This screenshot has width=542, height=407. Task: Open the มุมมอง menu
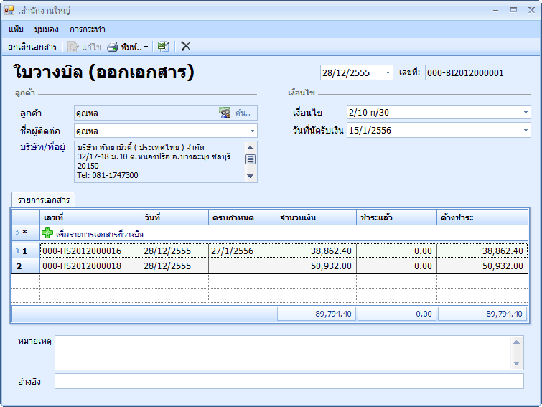[x=46, y=29]
